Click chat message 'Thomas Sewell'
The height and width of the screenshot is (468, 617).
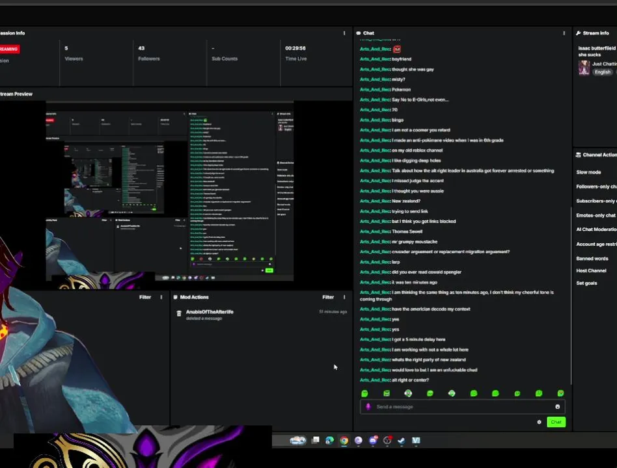(x=407, y=232)
